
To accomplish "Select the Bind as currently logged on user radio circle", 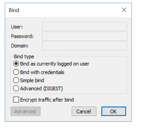I will click(16, 64).
